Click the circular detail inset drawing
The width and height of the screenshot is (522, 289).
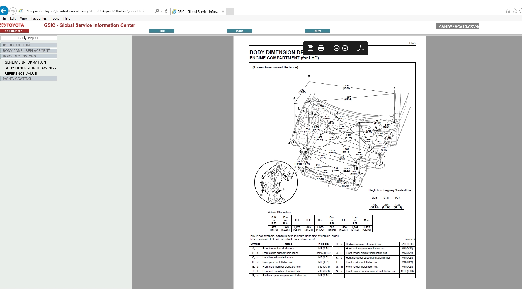pyautogui.click(x=276, y=182)
